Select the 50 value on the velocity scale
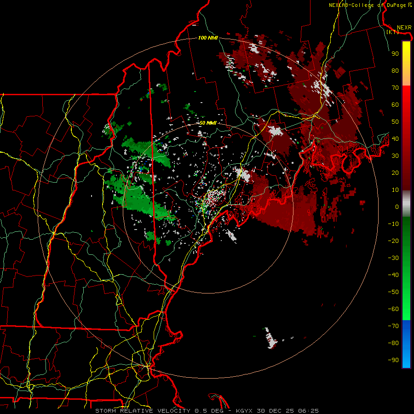 pyautogui.click(x=395, y=122)
